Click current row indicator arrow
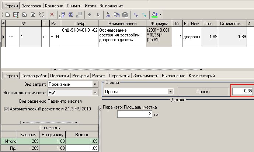254x152 pixels. pyautogui.click(x=3, y=37)
